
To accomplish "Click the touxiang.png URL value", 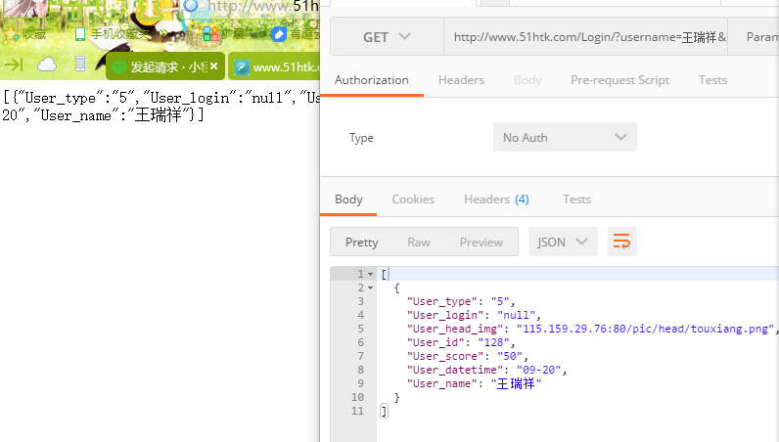I will point(645,329).
